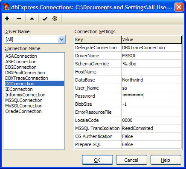Click the Prepare SQL value False

[151, 144]
